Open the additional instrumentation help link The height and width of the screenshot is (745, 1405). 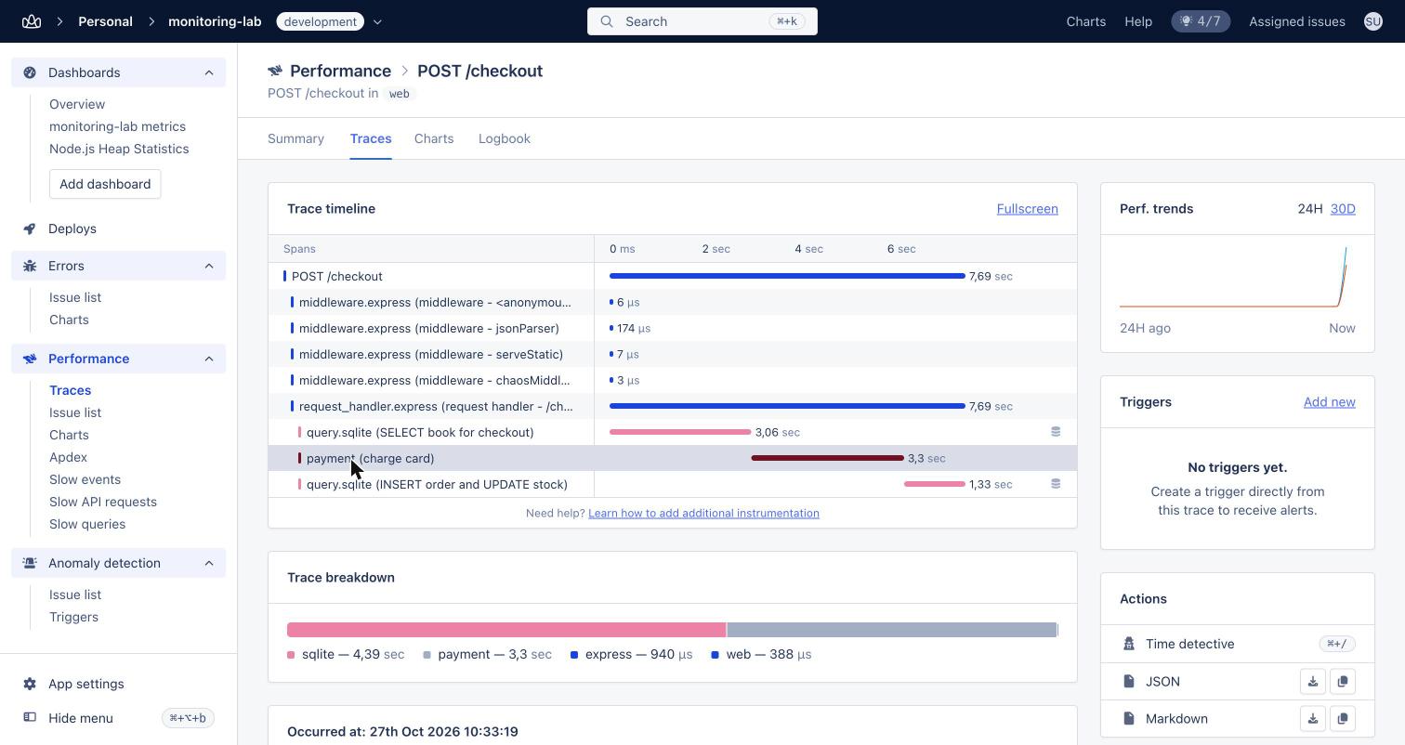(x=703, y=513)
